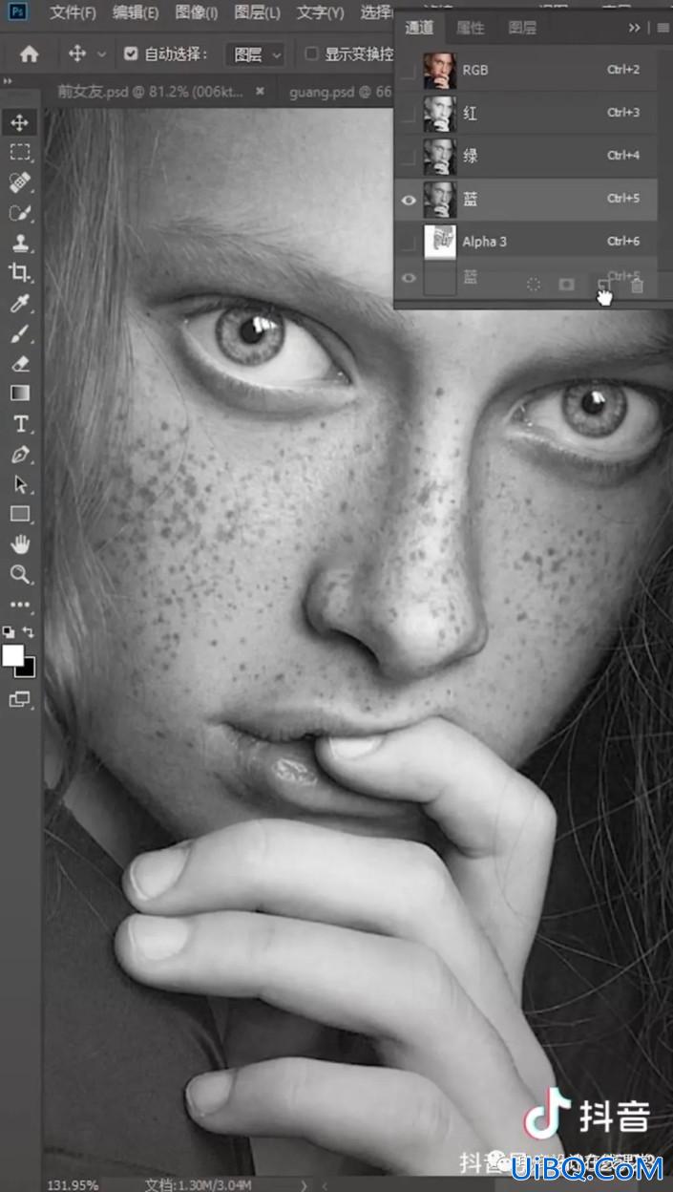Select the Horizontal Type tool
The image size is (673, 1192).
coord(19,423)
